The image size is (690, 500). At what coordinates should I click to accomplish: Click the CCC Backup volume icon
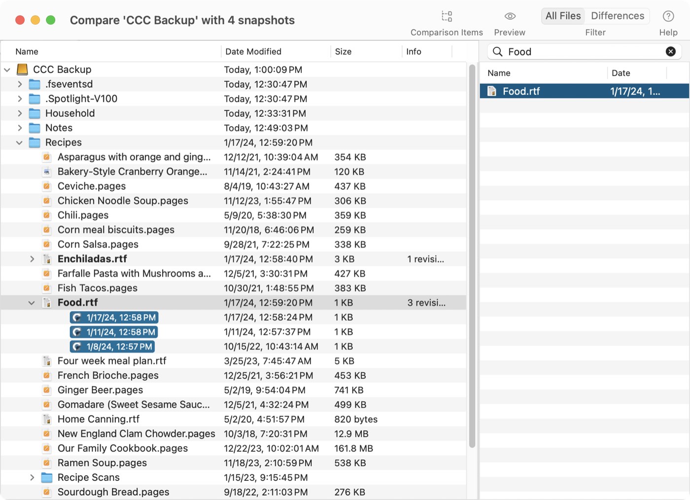[22, 70]
